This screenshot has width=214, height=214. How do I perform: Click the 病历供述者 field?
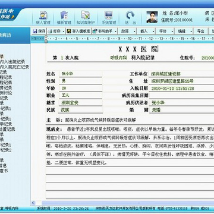point(182,103)
